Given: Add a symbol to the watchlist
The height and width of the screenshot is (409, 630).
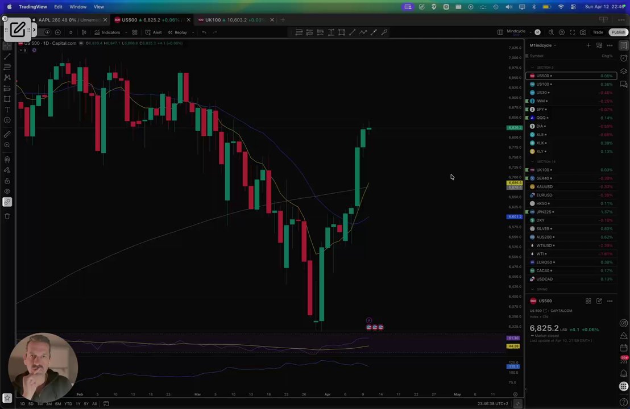Looking at the screenshot, I should tap(588, 45).
